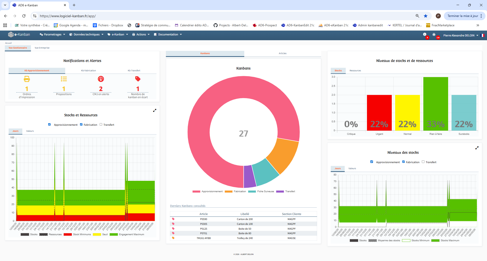Click the browser address bar URL
The image size is (487, 261).
[68, 16]
